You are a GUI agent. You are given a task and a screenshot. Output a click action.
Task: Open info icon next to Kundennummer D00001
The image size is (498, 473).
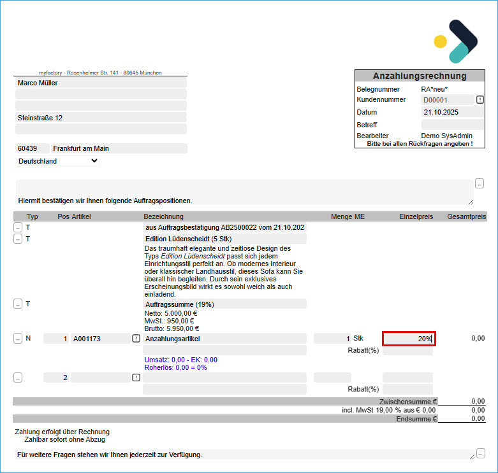pos(480,100)
